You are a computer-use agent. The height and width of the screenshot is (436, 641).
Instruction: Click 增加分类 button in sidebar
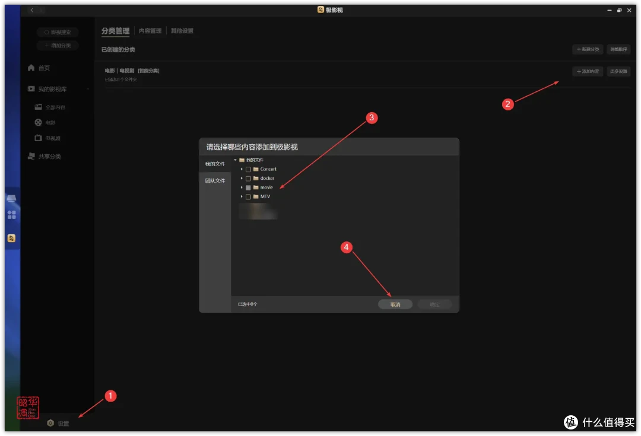[x=58, y=45]
